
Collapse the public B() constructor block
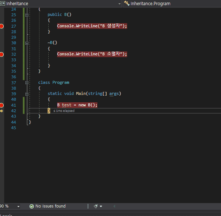[x=27, y=15]
